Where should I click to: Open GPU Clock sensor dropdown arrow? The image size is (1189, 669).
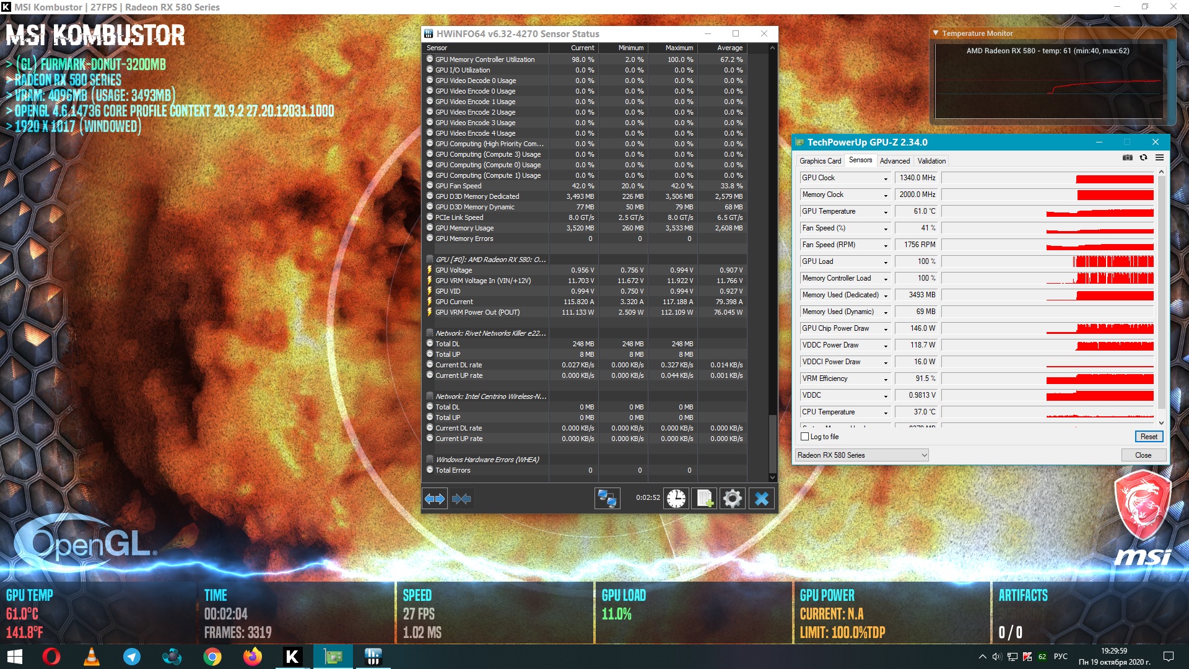886,178
